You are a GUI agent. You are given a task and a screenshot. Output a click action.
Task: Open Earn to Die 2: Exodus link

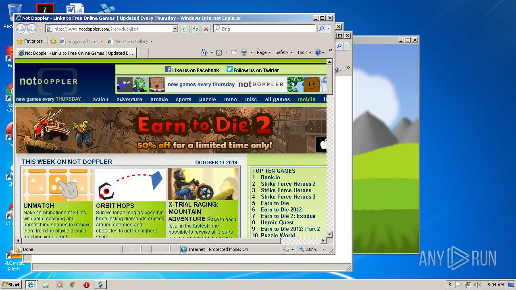288,216
